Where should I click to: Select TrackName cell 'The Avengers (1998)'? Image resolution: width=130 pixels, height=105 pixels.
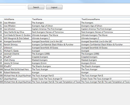pos(56,54)
